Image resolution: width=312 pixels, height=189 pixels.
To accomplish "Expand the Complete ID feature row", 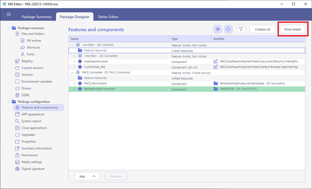I will [74, 56].
